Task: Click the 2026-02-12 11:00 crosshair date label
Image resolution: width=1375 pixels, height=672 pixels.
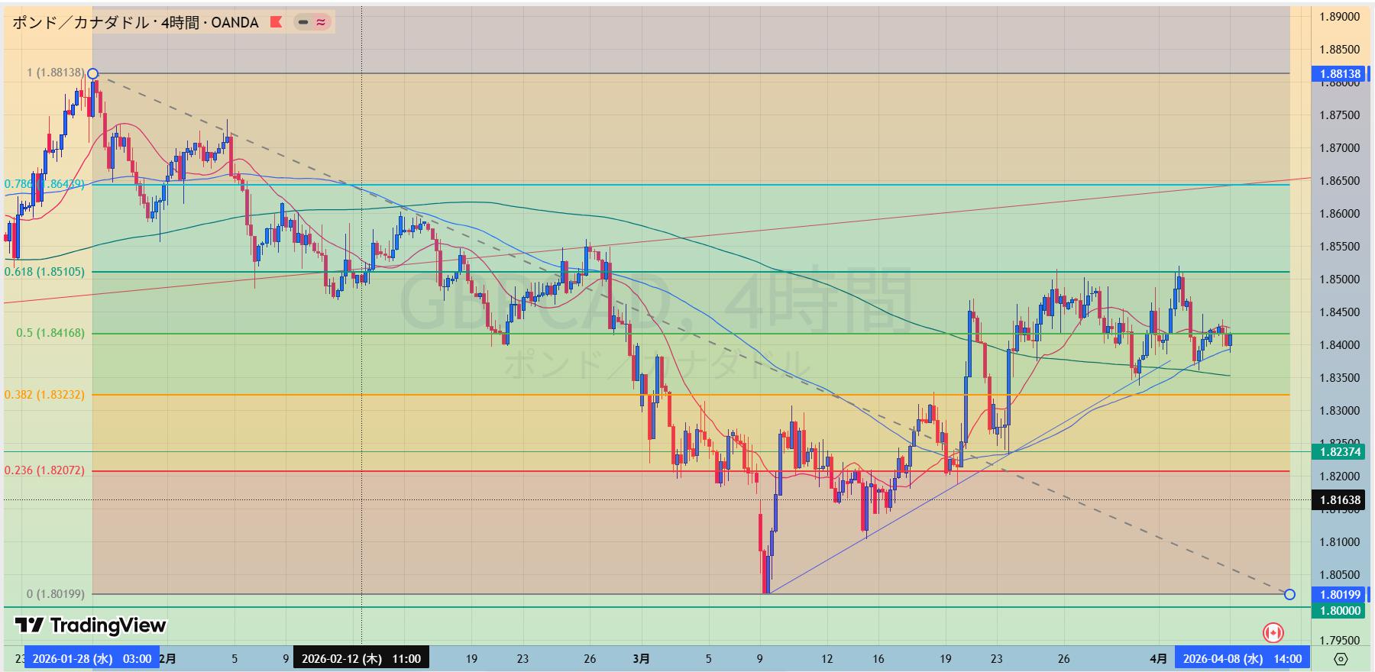Action: click(x=361, y=658)
